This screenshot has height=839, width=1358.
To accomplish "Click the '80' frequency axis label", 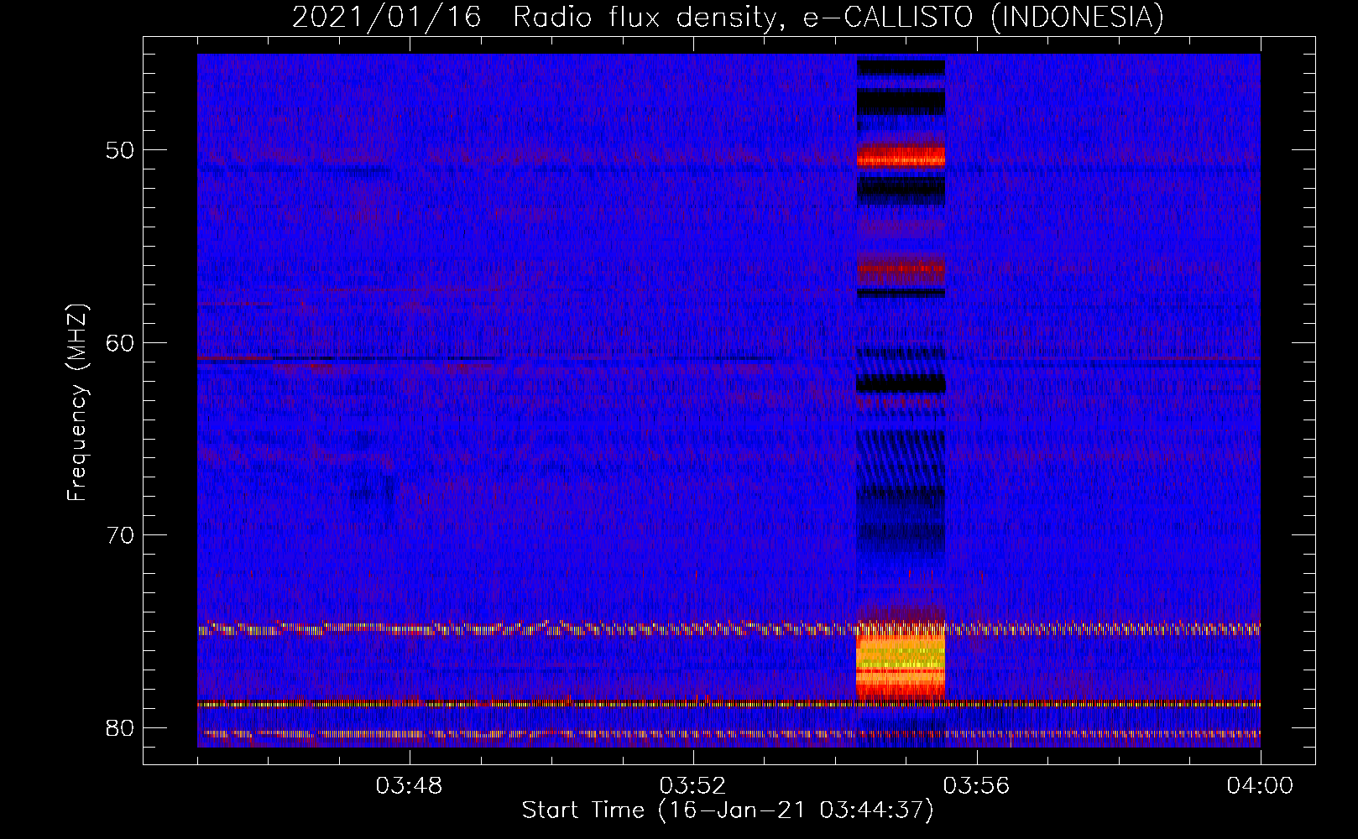I will (120, 727).
